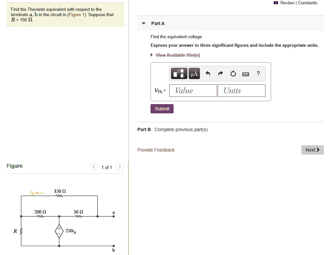Image resolution: width=333 pixels, height=255 pixels.
Task: Click the undo icon in answer toolbar
Action: point(208,73)
